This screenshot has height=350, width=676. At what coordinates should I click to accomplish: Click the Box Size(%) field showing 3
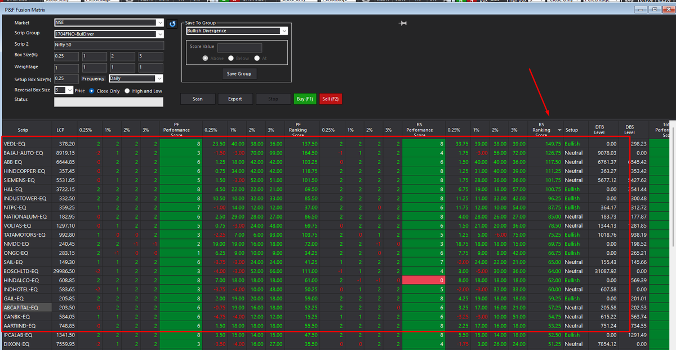tap(150, 56)
